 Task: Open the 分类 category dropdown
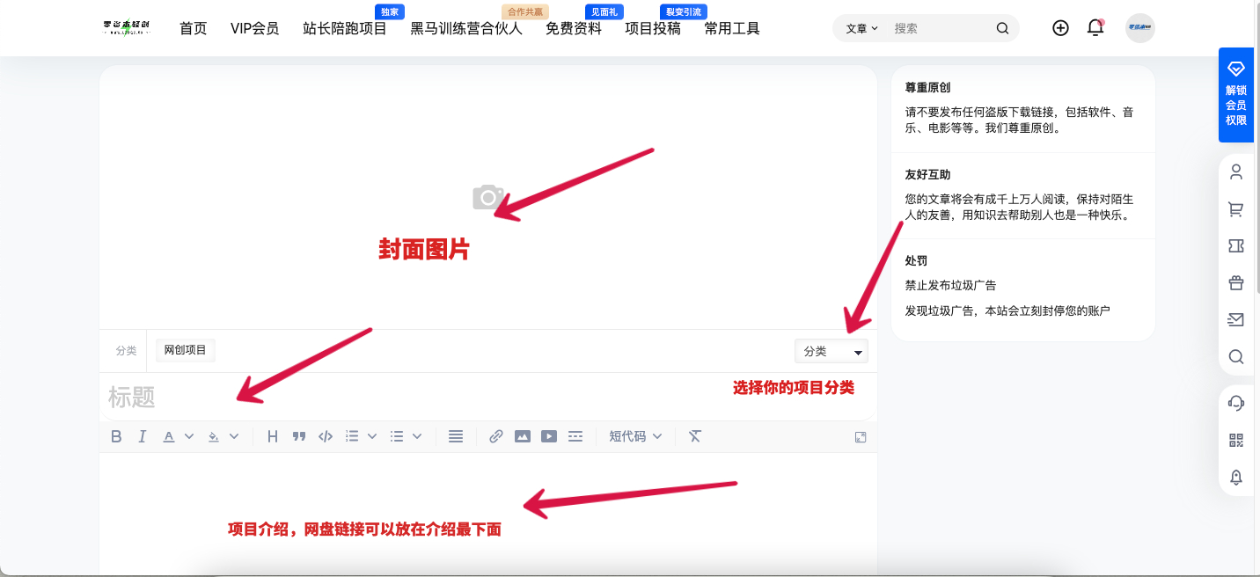(x=831, y=350)
